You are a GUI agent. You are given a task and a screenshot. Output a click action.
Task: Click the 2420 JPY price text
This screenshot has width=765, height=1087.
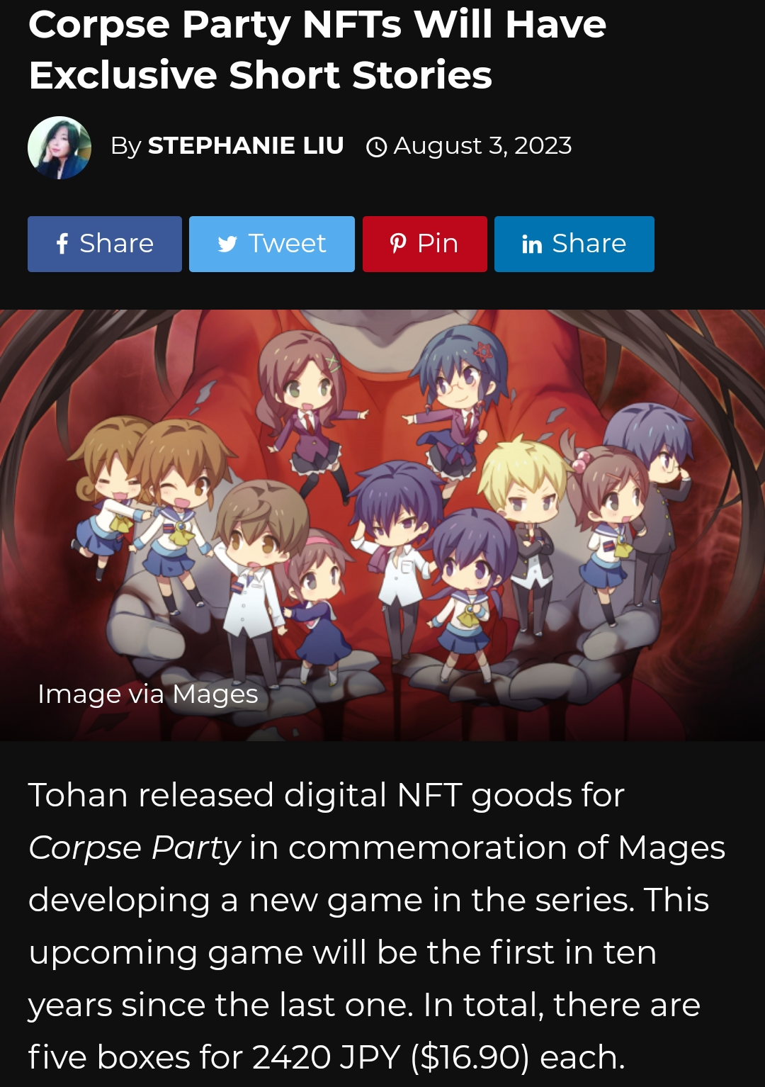point(327,1057)
